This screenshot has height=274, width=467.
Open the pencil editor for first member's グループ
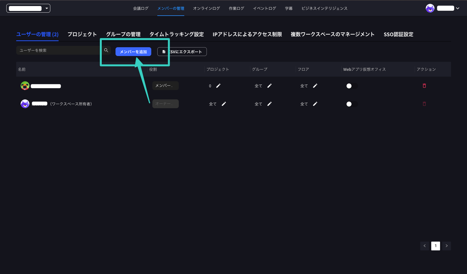[x=270, y=86]
